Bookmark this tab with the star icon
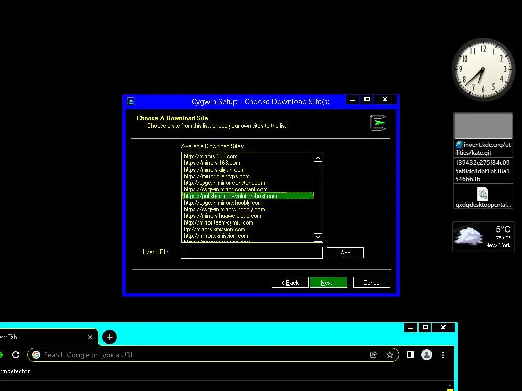Viewport: 522px width, 391px height. (x=390, y=355)
